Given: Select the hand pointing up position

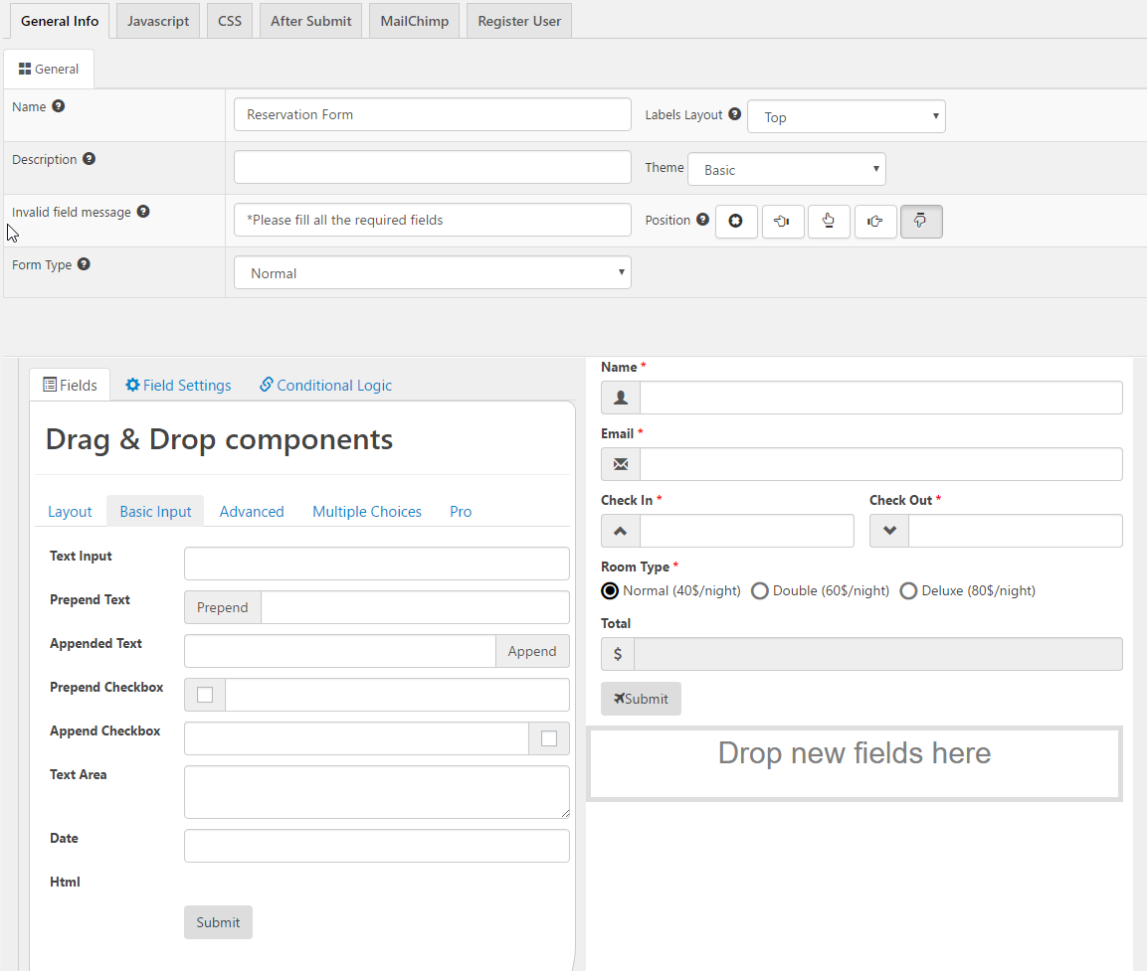Looking at the screenshot, I should [829, 221].
